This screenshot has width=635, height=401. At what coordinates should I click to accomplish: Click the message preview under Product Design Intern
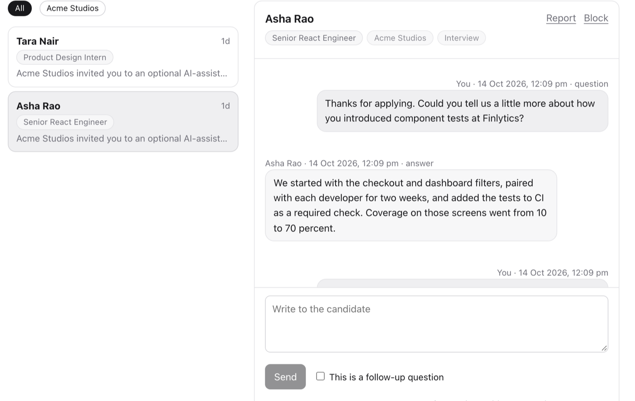122,73
